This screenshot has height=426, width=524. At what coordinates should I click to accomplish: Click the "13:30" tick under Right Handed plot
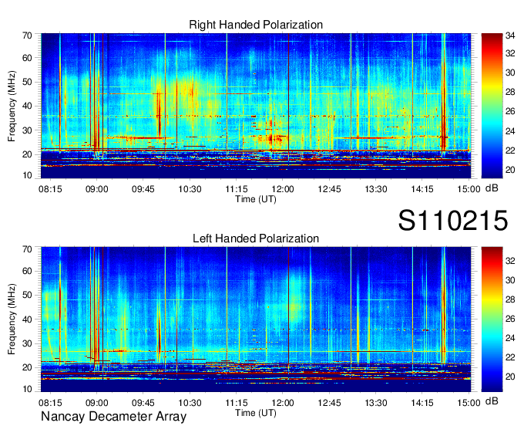coord(375,189)
